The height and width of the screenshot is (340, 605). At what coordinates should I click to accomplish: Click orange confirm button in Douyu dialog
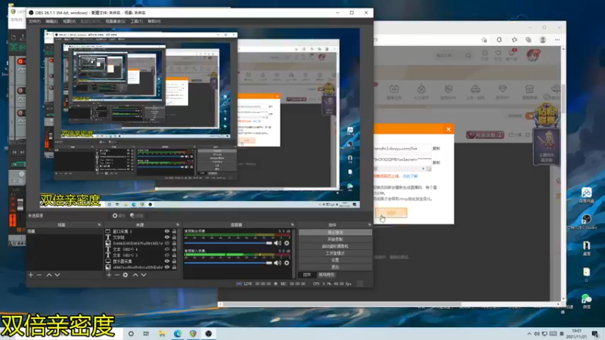[x=391, y=213]
